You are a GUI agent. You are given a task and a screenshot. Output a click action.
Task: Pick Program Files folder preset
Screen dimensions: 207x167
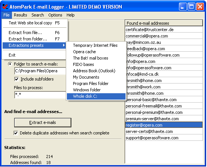click(96, 83)
